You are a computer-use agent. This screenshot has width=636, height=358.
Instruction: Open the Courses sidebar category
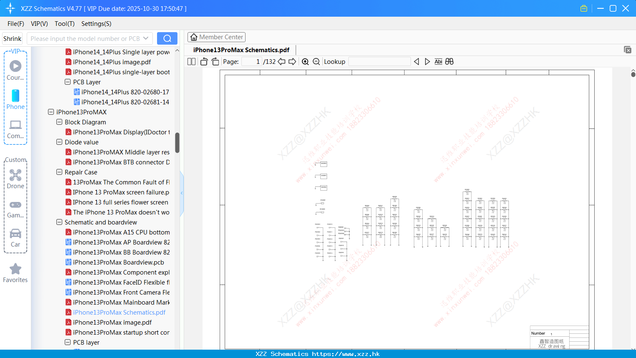(x=15, y=70)
